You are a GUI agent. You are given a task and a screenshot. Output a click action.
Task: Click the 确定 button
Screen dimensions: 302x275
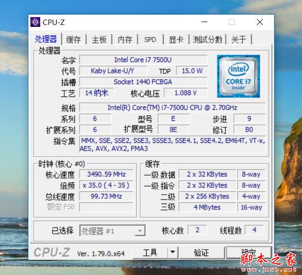249,252
